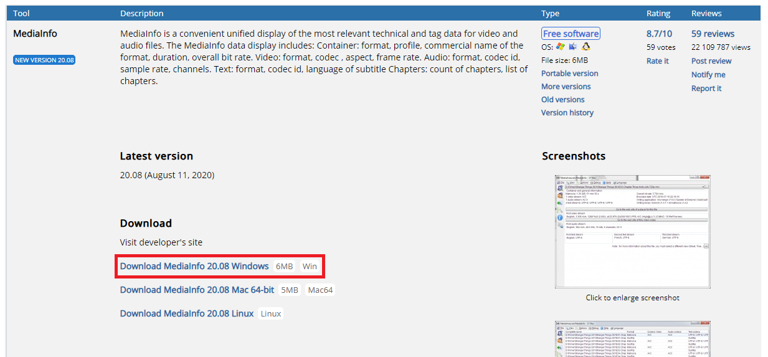
Task: Click the Description column header
Action: [x=142, y=13]
